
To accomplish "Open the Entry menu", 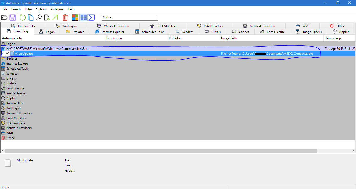I will pyautogui.click(x=28, y=9).
